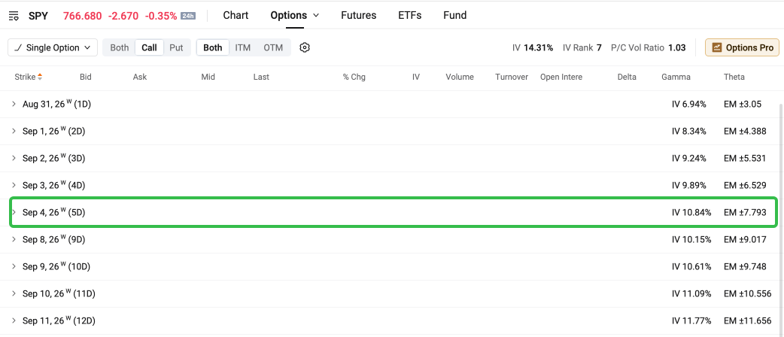Expand the Sep 9, 26 (10D) expiry
Viewport: 784px width, 337px height.
click(14, 266)
